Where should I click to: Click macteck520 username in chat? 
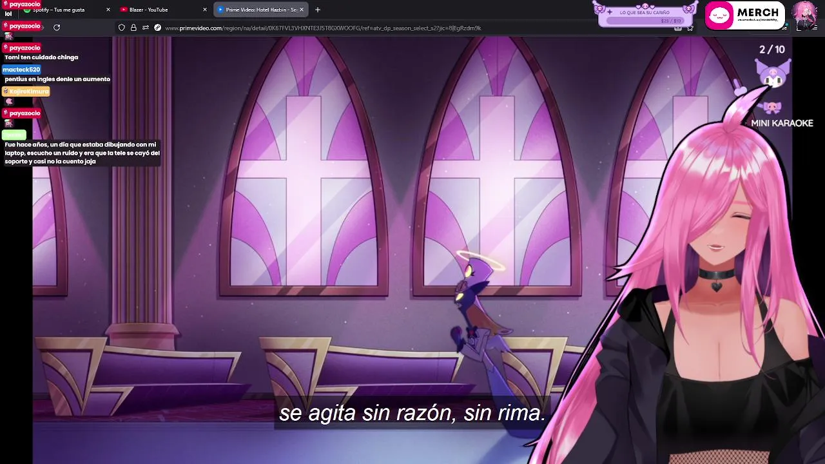22,69
